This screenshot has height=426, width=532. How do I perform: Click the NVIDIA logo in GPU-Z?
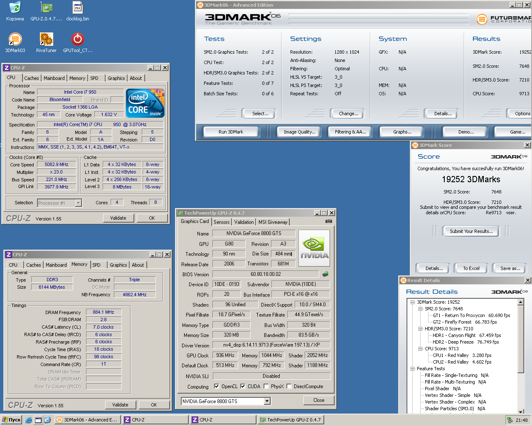314,248
